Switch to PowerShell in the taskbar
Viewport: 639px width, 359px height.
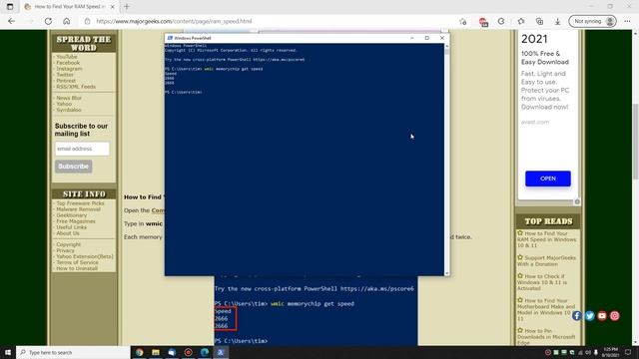221,352
